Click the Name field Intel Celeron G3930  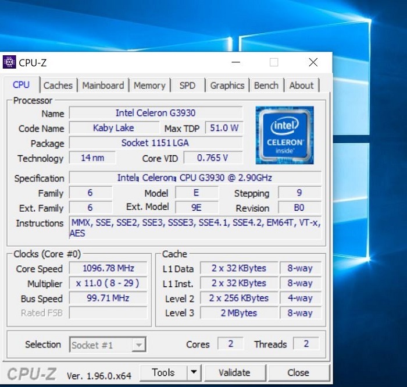pos(156,113)
